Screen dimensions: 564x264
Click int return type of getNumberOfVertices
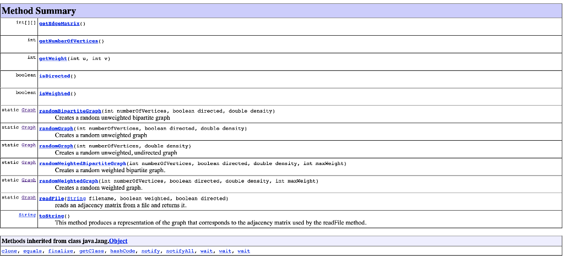click(x=32, y=40)
